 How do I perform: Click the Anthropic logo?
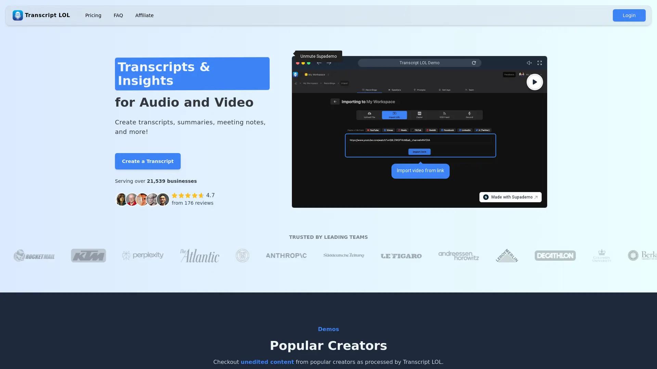click(286, 256)
